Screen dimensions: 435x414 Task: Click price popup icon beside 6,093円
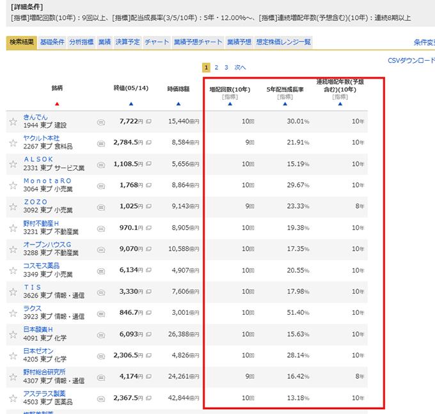(x=148, y=334)
